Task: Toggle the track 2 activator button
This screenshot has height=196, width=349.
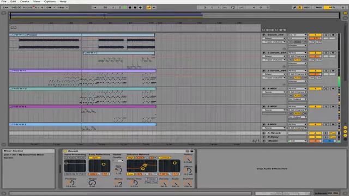Action: 315,53
